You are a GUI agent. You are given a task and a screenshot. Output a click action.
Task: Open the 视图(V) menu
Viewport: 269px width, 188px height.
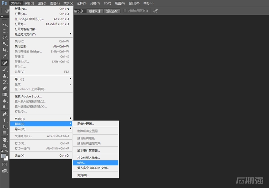tap(120, 3)
